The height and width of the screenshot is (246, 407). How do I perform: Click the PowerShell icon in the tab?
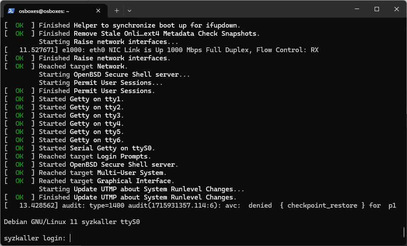[x=12, y=10]
